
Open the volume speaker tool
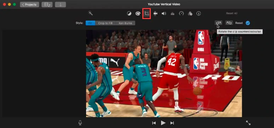(x=164, y=13)
